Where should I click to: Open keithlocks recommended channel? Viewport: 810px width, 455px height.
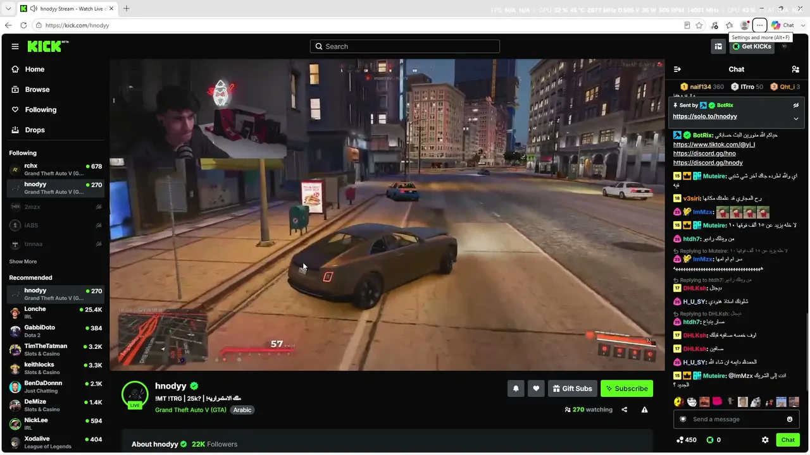coord(56,368)
